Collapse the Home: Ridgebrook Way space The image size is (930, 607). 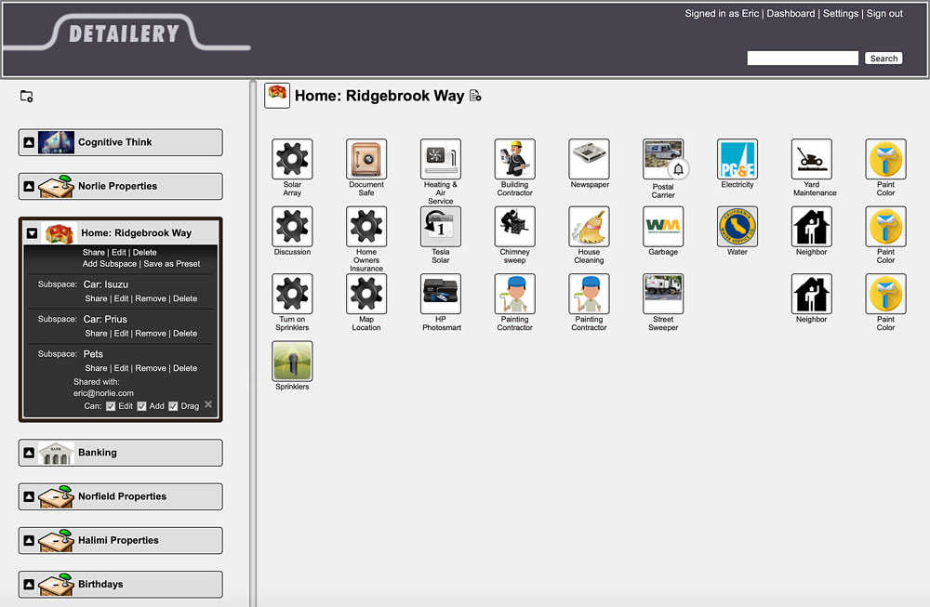[x=33, y=233]
